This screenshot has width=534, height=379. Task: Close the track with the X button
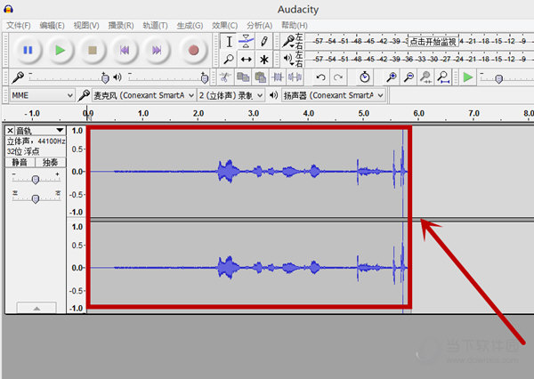10,131
